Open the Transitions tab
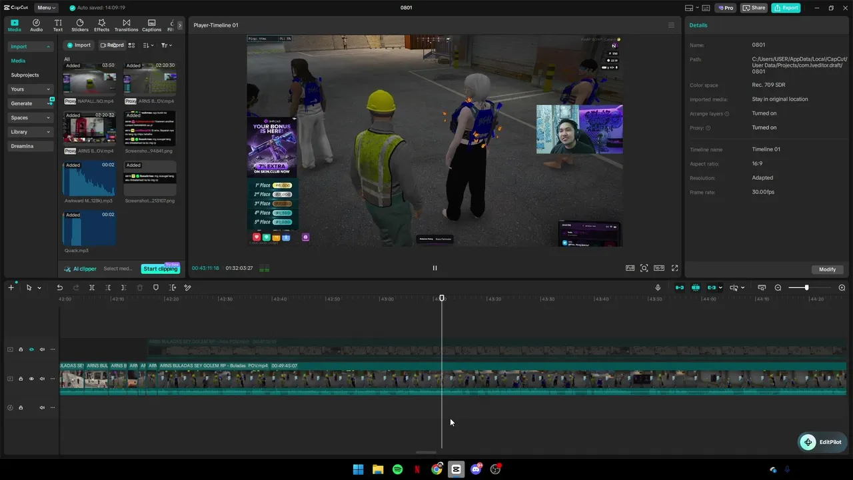The image size is (853, 480). [126, 25]
